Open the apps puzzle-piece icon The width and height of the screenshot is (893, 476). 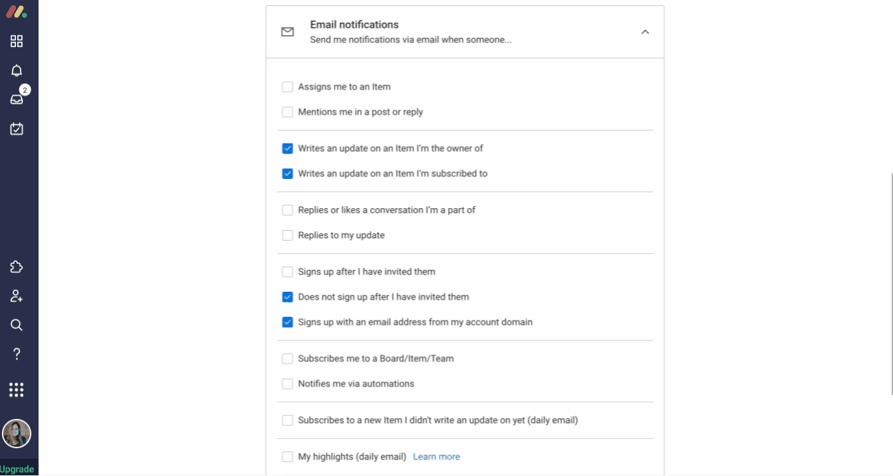tap(17, 267)
